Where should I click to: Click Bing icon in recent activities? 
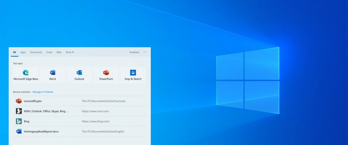(19, 121)
